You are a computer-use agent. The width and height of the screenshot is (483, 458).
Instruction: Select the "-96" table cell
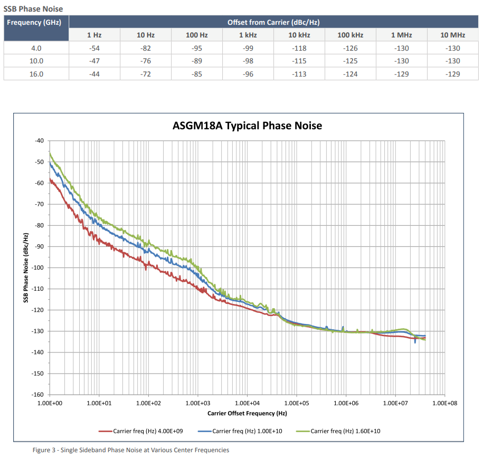pyautogui.click(x=248, y=74)
